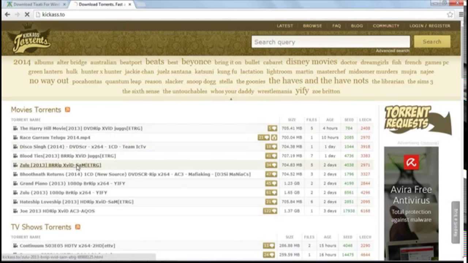
Task: Click movie icon beside Joe 2013 HDRip
Action: tap(15, 211)
